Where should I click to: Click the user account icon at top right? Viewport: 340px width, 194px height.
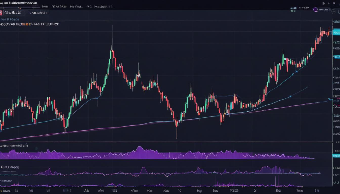328,3
